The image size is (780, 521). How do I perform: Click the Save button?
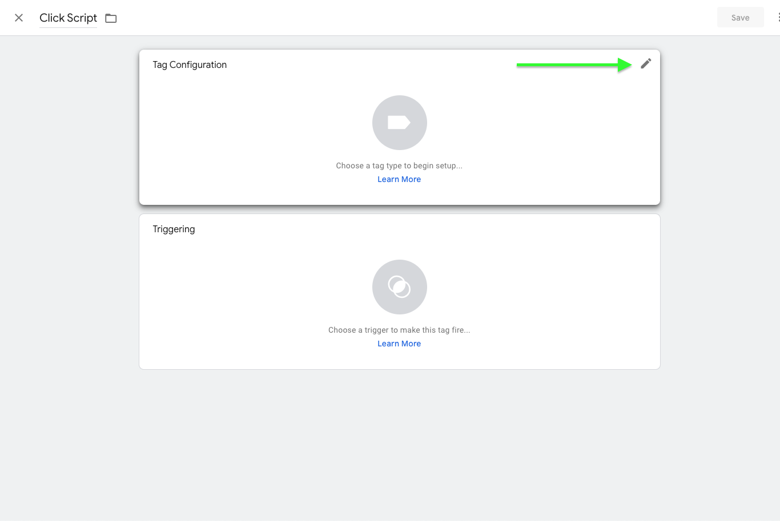(x=741, y=18)
